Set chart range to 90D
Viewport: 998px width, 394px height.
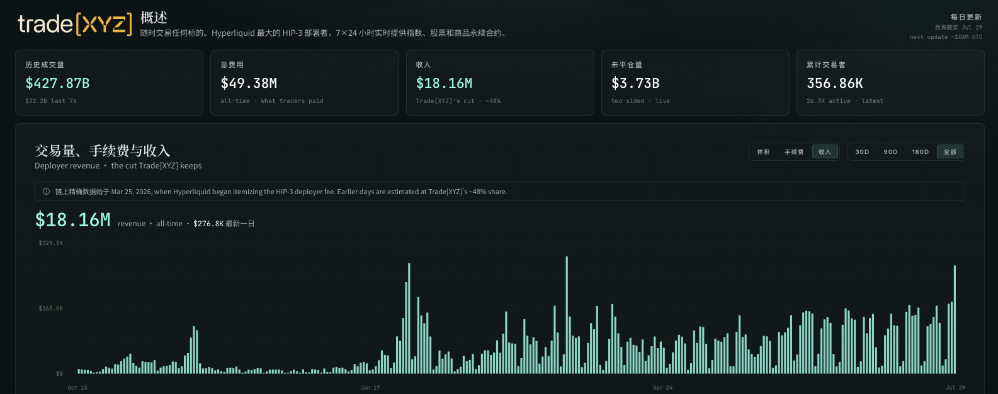tap(890, 152)
